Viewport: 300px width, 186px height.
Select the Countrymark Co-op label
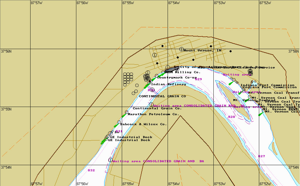coord(177,78)
